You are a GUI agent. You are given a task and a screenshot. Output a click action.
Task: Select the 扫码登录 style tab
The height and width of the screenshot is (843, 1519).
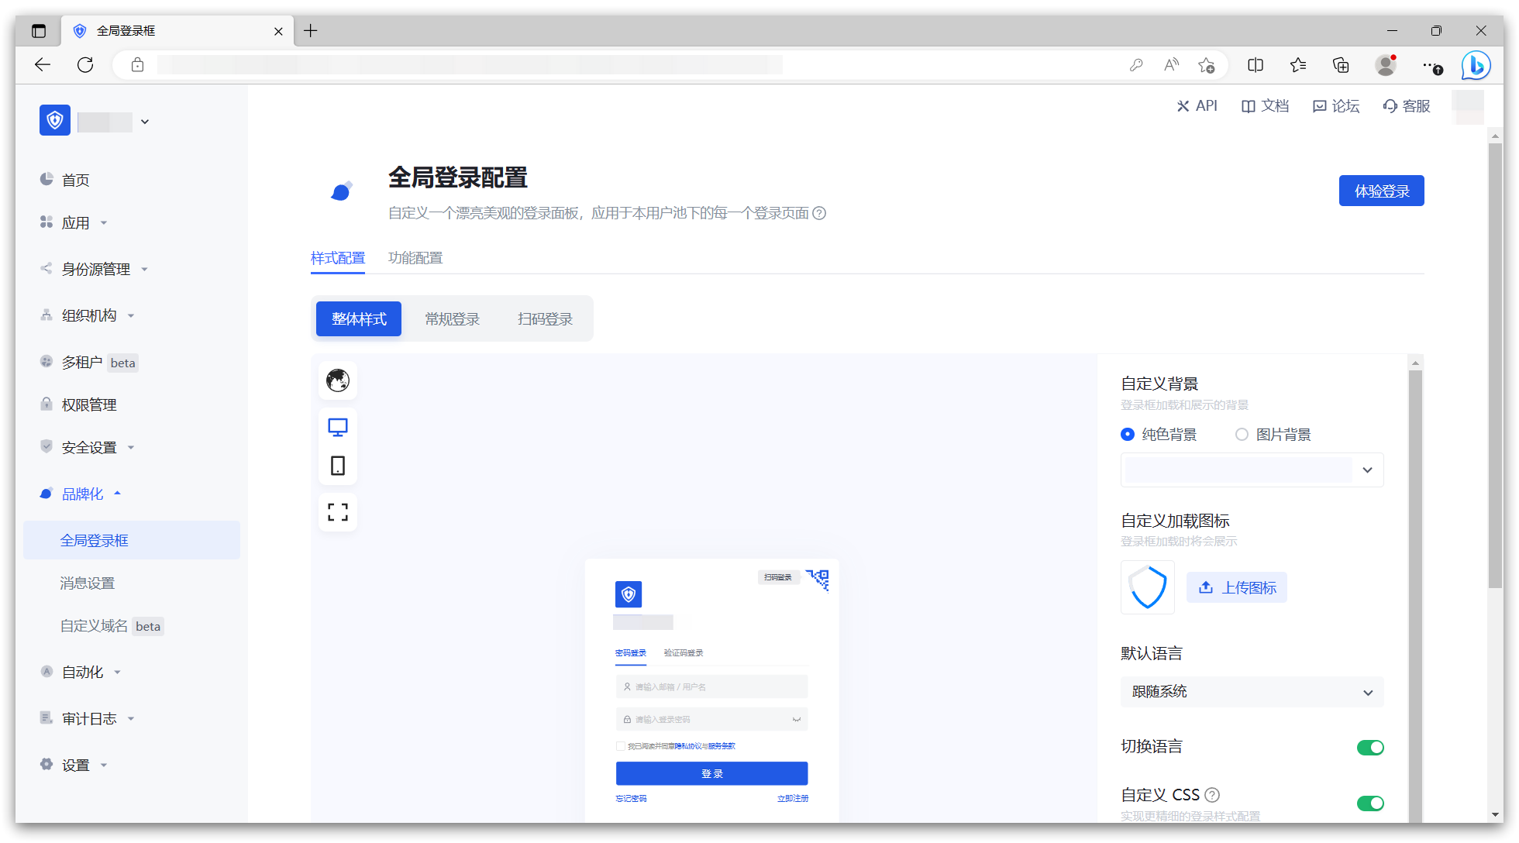pyautogui.click(x=545, y=319)
